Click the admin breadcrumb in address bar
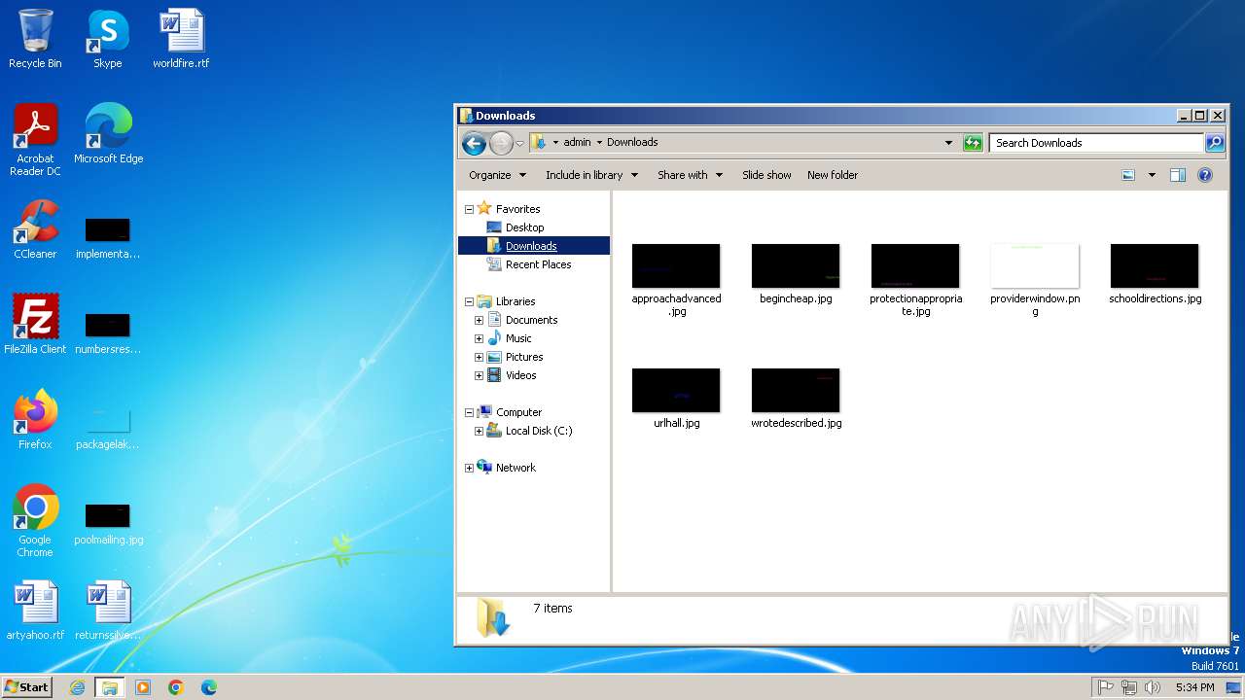This screenshot has width=1245, height=700. coord(577,142)
